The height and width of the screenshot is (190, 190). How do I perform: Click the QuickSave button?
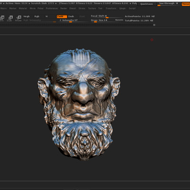click(x=147, y=4)
